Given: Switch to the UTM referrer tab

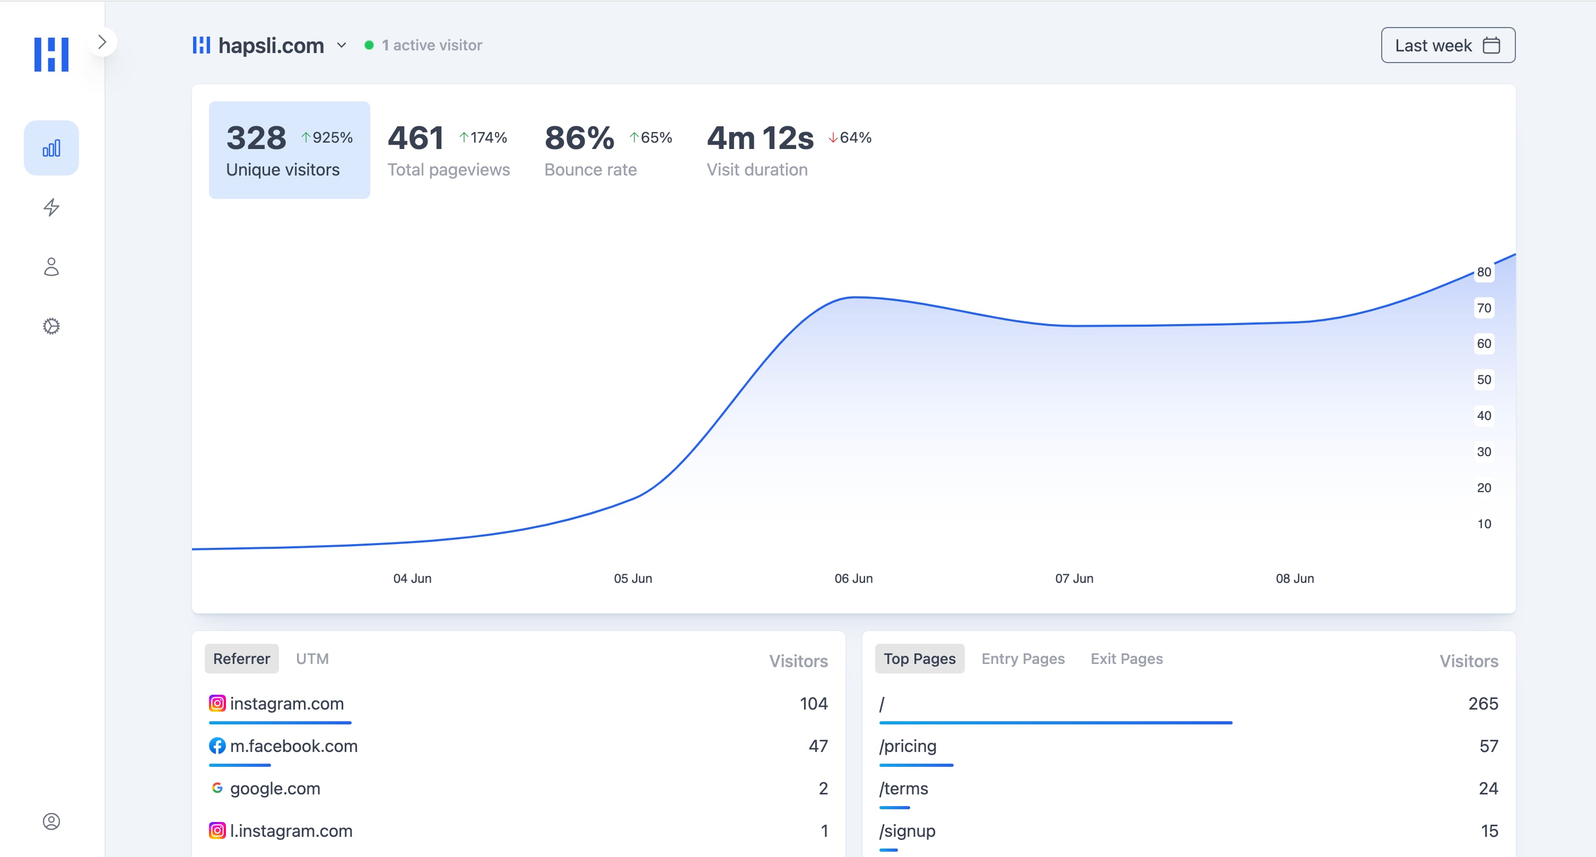Looking at the screenshot, I should click(311, 659).
